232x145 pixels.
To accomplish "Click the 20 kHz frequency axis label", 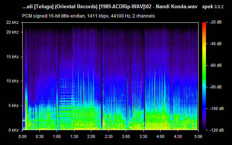I will click(12, 32).
